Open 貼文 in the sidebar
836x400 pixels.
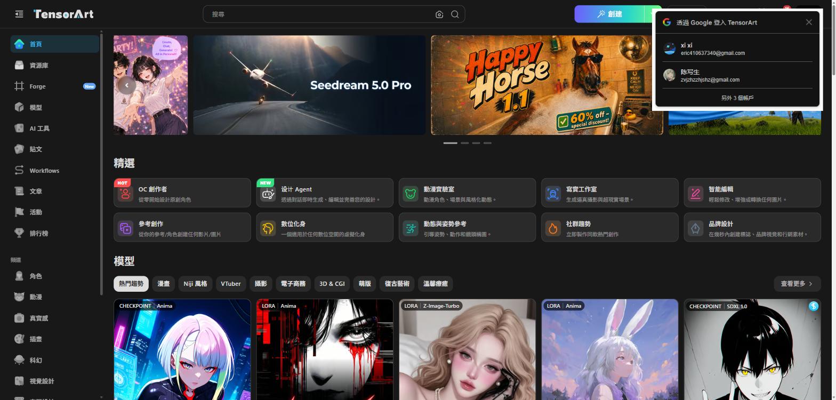[54, 149]
